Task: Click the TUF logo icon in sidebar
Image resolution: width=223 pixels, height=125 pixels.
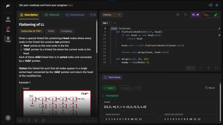Action: point(8,6)
